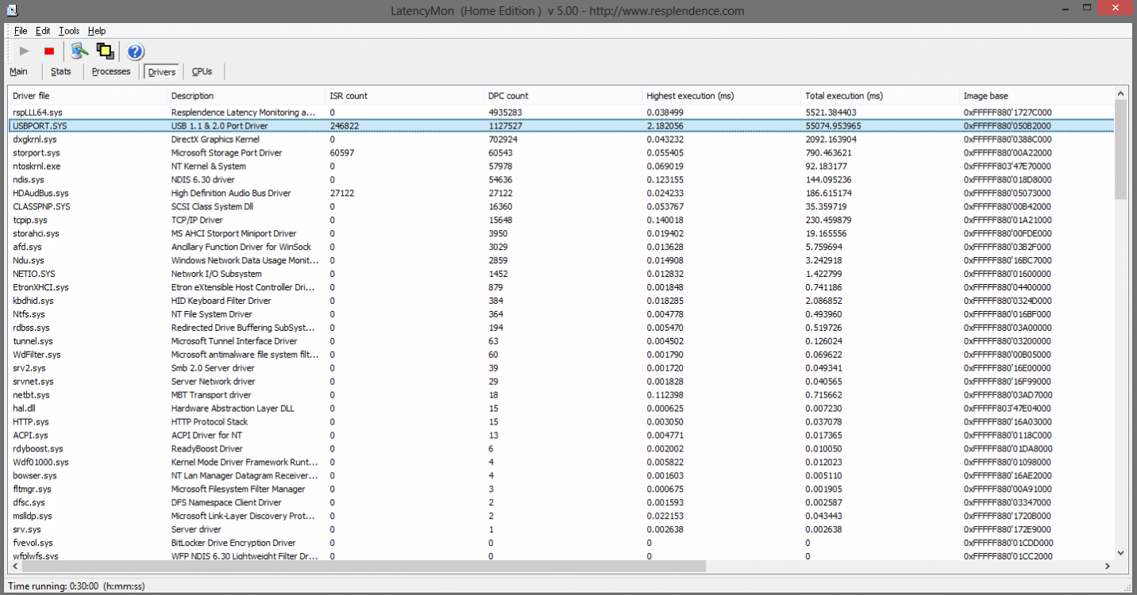This screenshot has width=1137, height=595.
Task: Click the 'Time running: 0:30:00' status text
Action: click(76, 586)
